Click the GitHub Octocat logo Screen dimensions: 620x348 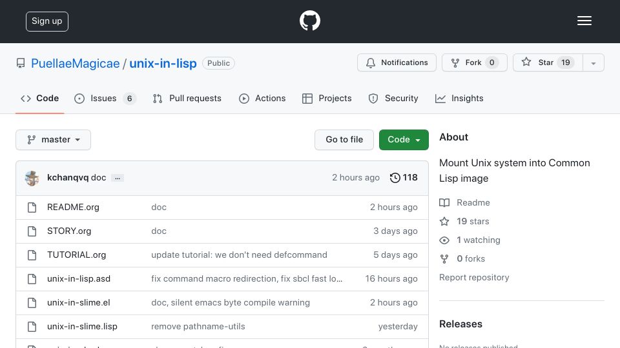309,21
